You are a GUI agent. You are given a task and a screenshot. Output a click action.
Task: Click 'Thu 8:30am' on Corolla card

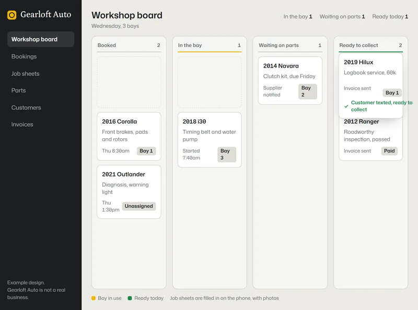(x=115, y=151)
